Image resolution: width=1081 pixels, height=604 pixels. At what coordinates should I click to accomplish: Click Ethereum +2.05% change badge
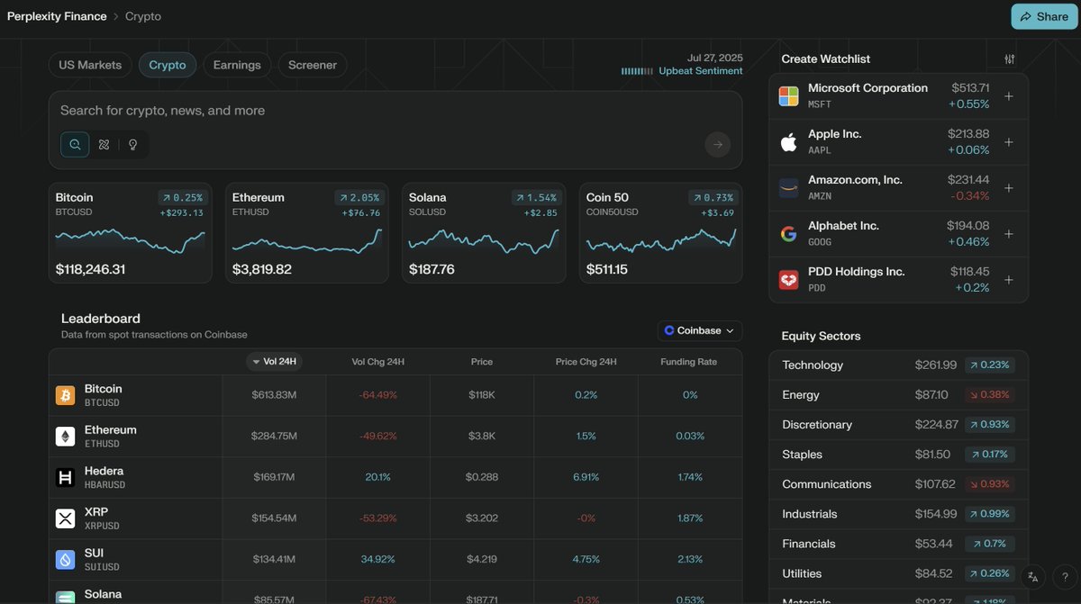click(359, 197)
